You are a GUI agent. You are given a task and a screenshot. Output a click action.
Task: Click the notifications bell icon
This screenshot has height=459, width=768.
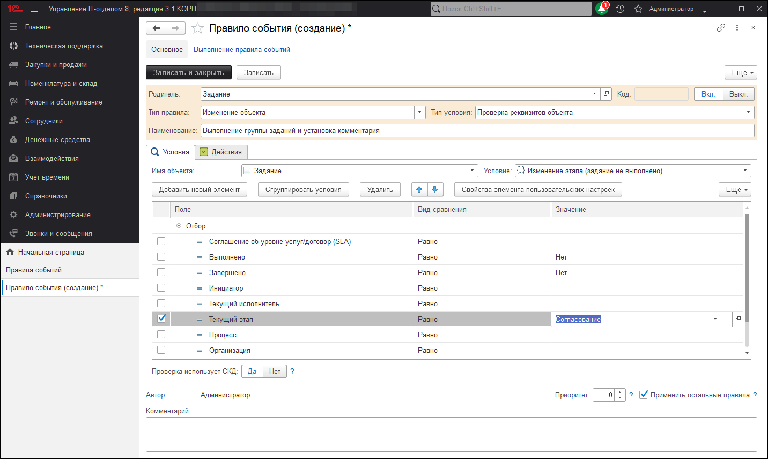click(602, 9)
